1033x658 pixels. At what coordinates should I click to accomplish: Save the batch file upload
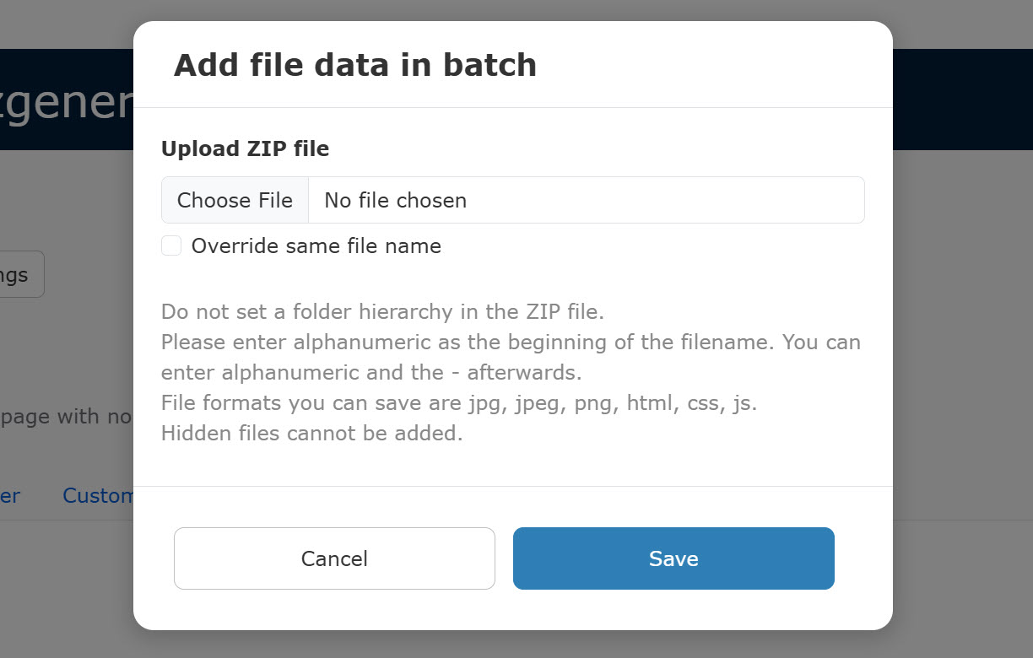click(x=673, y=558)
